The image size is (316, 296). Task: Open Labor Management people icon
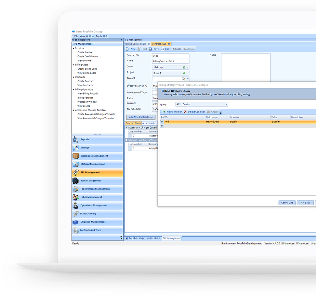(76, 197)
